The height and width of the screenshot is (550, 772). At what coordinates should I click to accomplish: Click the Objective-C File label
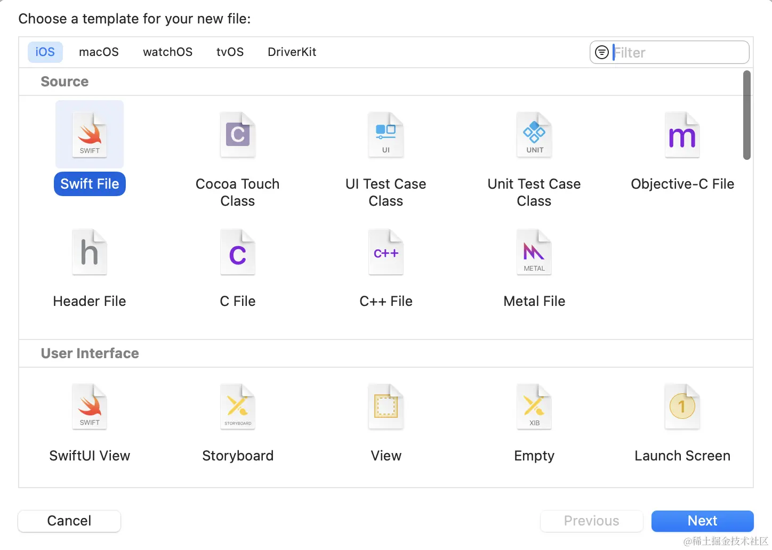[x=682, y=184]
